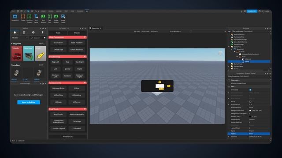Viewport: 282px width, 158px height.
Task: Open the Models category dropdown in Toolbox
Action: (20, 38)
